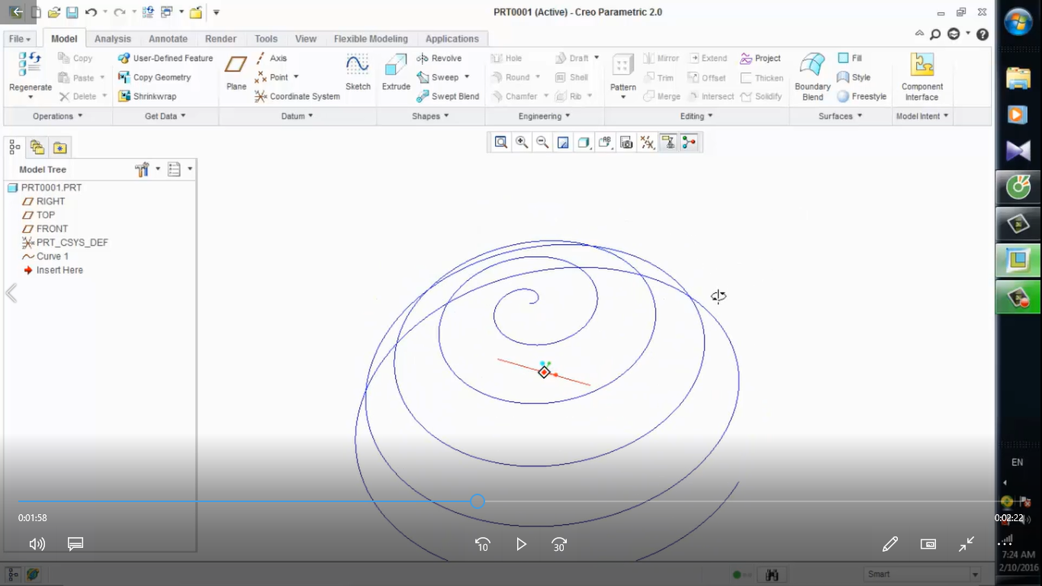This screenshot has height=586, width=1042.
Task: Expand the Sweep dropdown arrow
Action: (466, 77)
